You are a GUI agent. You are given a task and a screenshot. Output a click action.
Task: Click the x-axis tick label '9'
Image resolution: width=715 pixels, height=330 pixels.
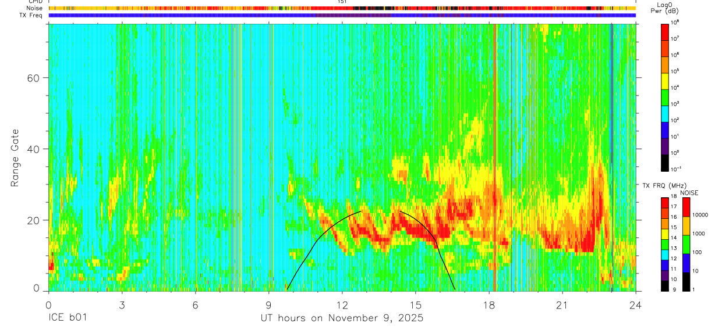click(x=268, y=306)
